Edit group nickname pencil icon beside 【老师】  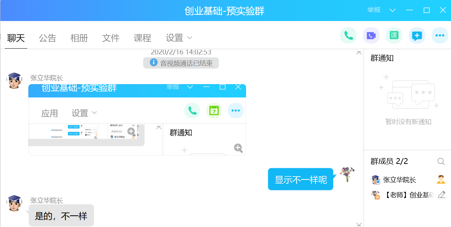tap(442, 195)
